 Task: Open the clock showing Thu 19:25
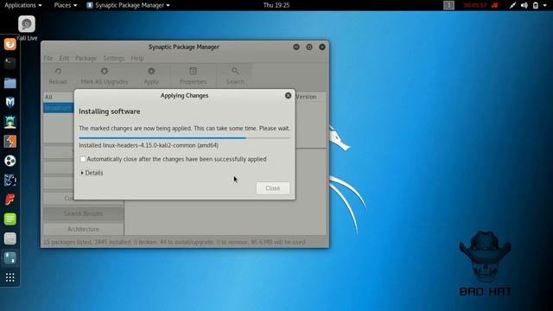point(276,5)
